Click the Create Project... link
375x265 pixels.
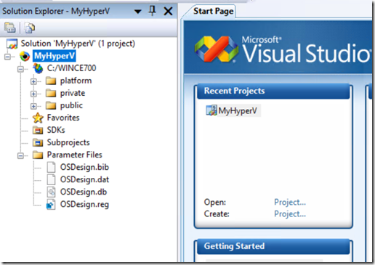(290, 214)
